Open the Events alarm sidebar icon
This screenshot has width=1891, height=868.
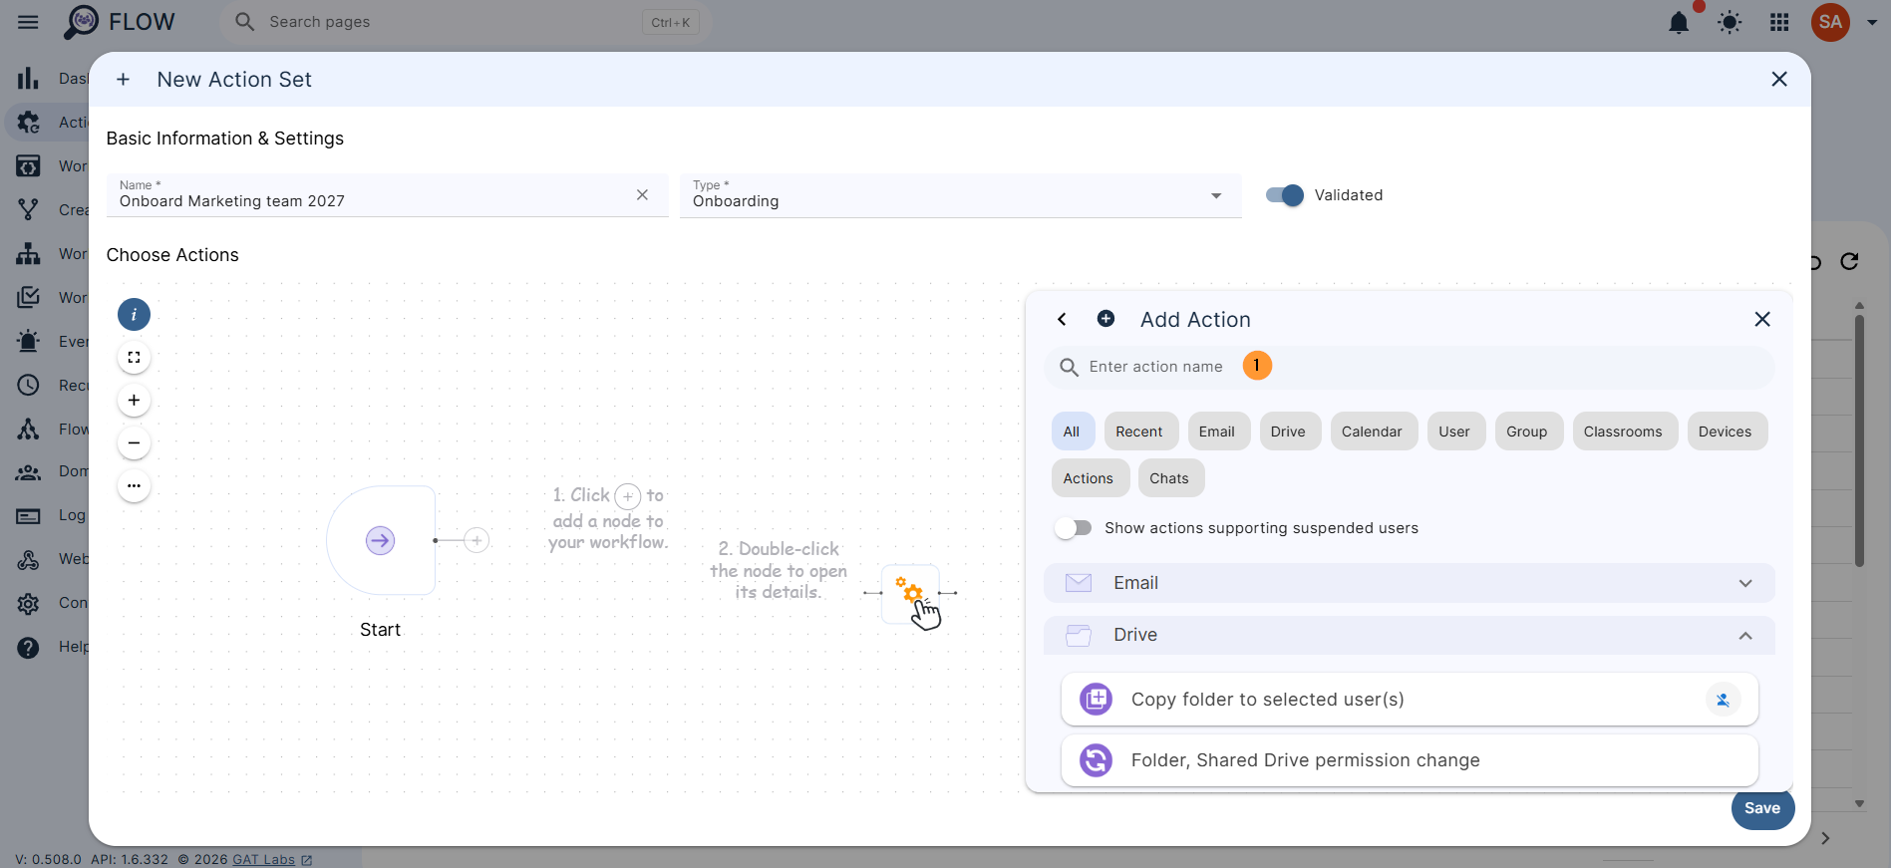[28, 341]
